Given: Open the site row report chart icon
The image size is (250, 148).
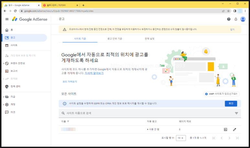Looking at the screenshot, I should [x=225, y=130].
